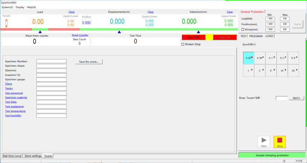Select the 0.02 kN/s speed button
The width and height of the screenshot is (307, 163).
tap(248, 58)
